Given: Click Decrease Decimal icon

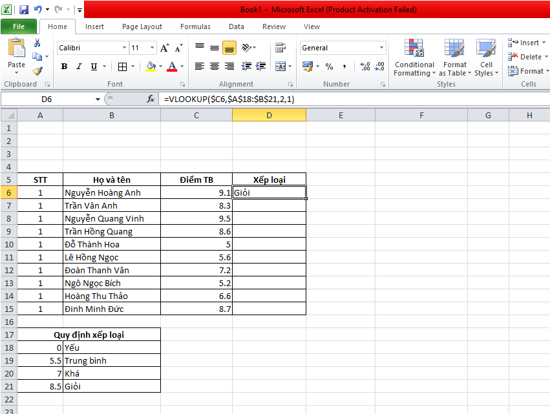Looking at the screenshot, I should [x=379, y=67].
